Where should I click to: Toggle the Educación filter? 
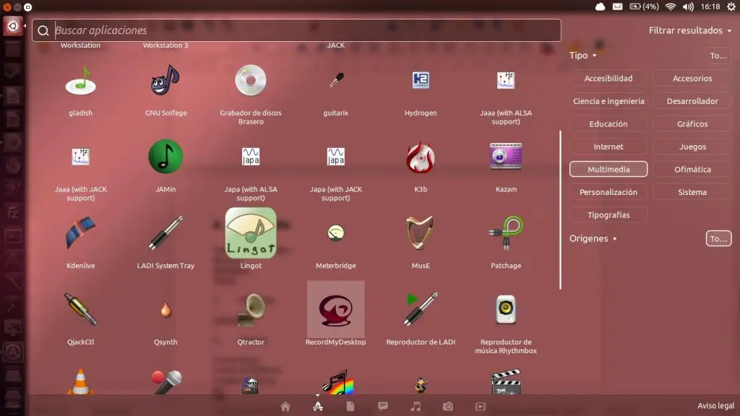(608, 123)
